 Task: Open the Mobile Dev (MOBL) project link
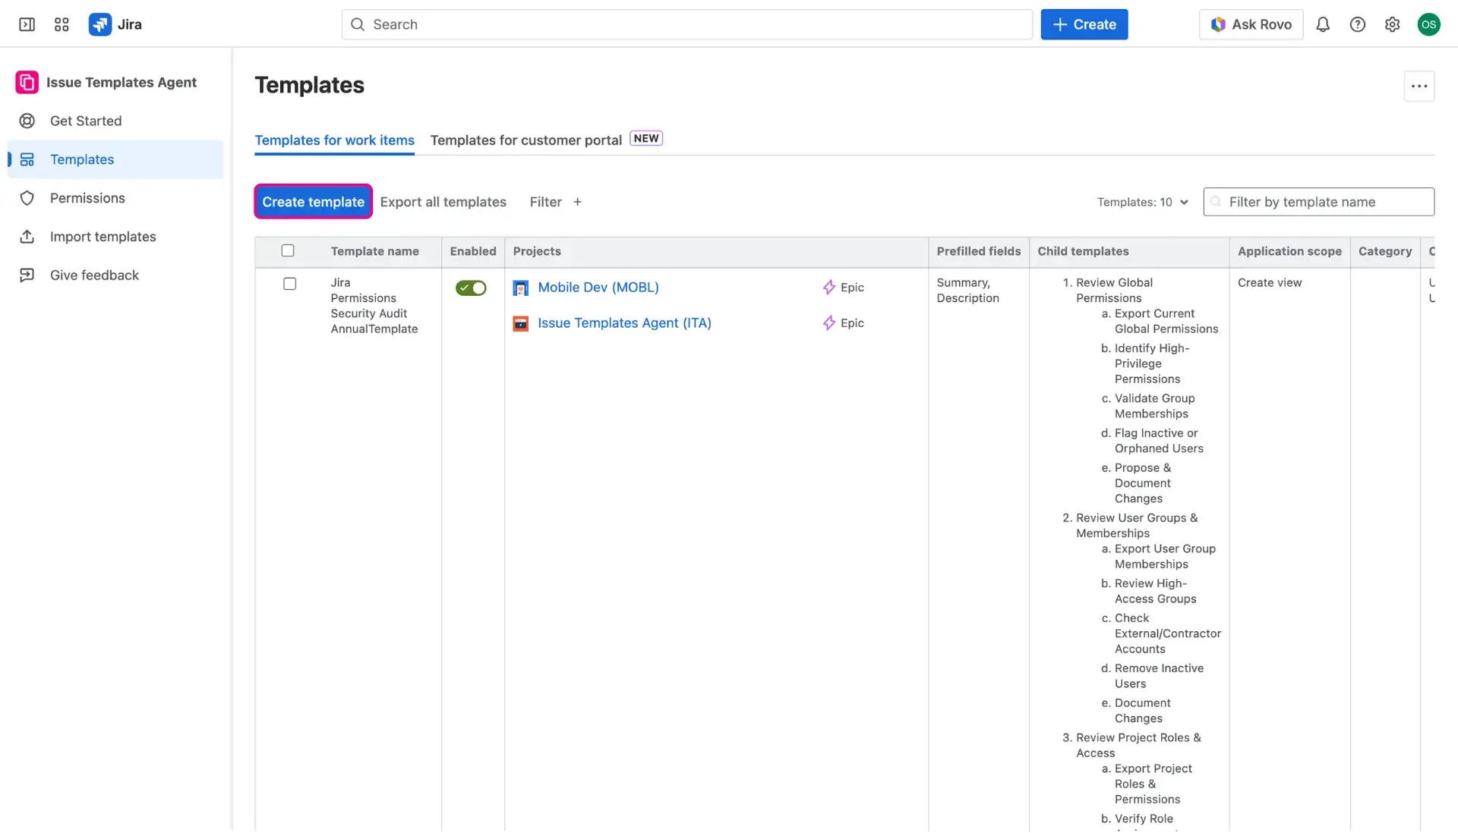(598, 288)
